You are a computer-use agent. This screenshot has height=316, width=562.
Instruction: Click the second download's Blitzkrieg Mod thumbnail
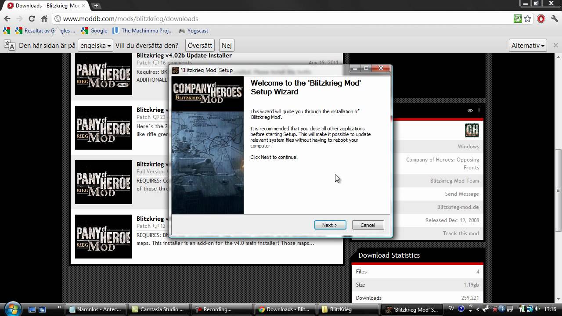coord(104,128)
